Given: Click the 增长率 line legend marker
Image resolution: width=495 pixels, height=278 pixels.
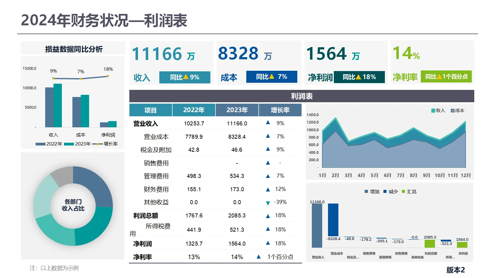Looking at the screenshot, I should click(x=97, y=144).
